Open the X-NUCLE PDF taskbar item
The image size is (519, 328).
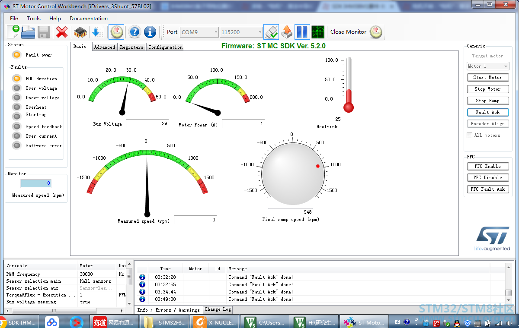[x=216, y=322]
